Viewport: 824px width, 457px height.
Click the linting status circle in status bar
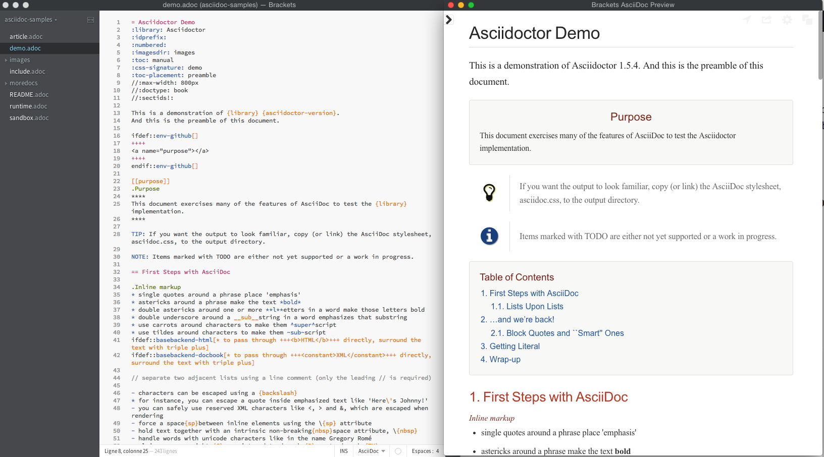[x=398, y=451]
